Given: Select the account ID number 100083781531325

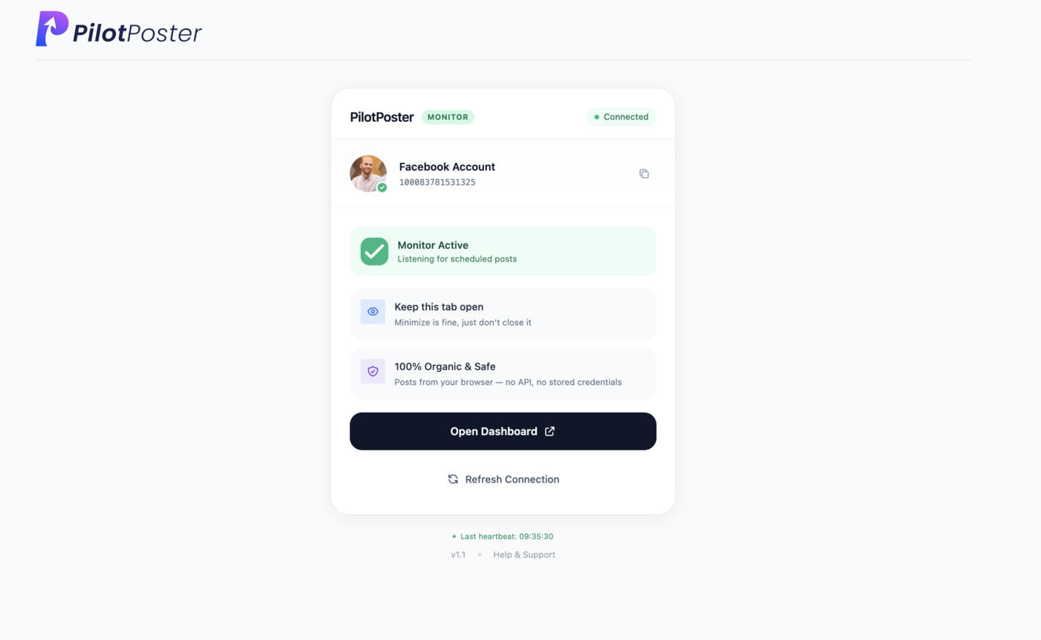Looking at the screenshot, I should (437, 182).
